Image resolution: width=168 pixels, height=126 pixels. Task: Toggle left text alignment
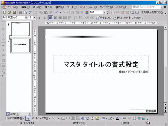(x=51, y=18)
